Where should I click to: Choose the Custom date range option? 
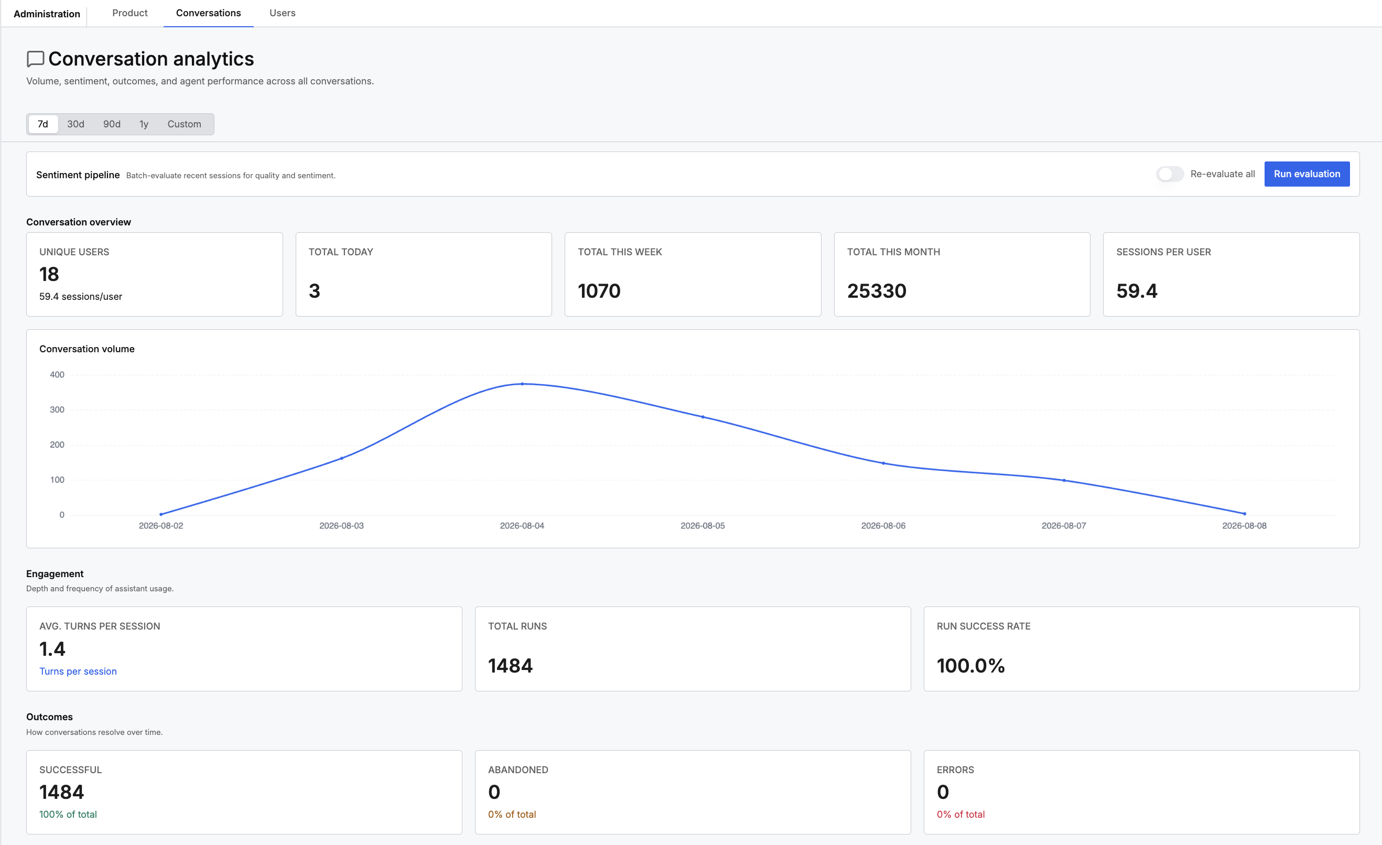click(184, 124)
